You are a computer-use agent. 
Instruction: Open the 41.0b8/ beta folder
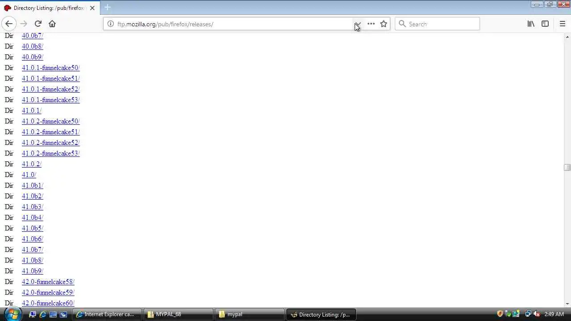pos(33,260)
